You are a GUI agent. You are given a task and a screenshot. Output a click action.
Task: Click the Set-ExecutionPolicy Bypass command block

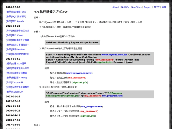click(x=72, y=42)
